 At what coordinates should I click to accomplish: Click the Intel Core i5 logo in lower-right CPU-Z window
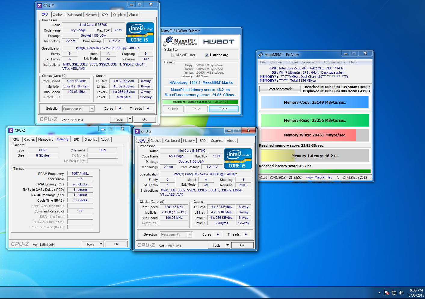pos(238,159)
